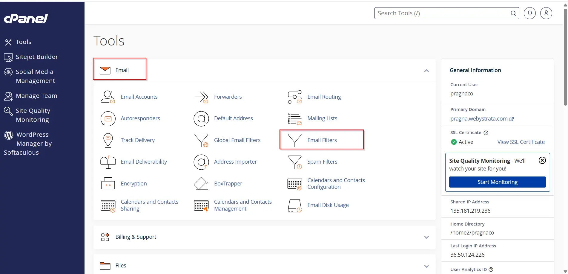Screen dimensions: 568x274
Task: Click the Email Accounts icon
Action: pos(108,97)
